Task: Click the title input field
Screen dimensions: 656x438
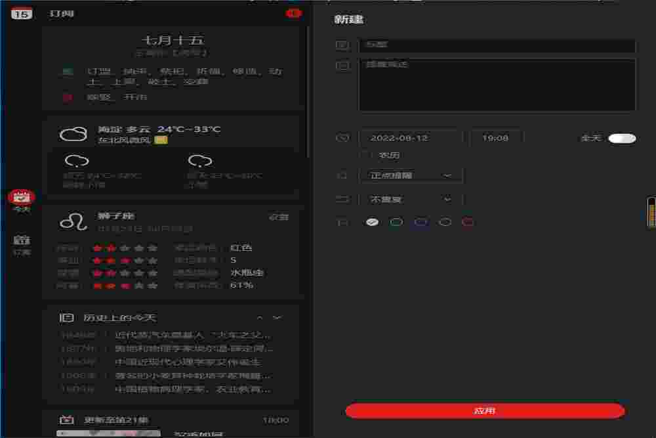Action: [x=497, y=45]
